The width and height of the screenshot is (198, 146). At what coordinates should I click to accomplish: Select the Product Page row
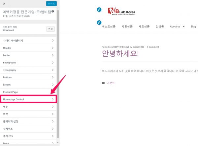pyautogui.click(x=28, y=92)
